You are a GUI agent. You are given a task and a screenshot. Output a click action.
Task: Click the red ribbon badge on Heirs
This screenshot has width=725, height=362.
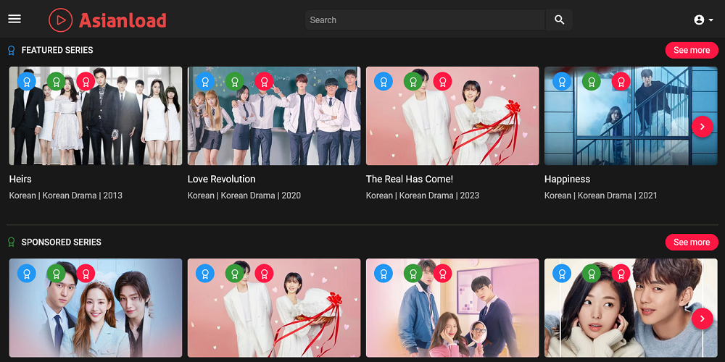(x=86, y=81)
